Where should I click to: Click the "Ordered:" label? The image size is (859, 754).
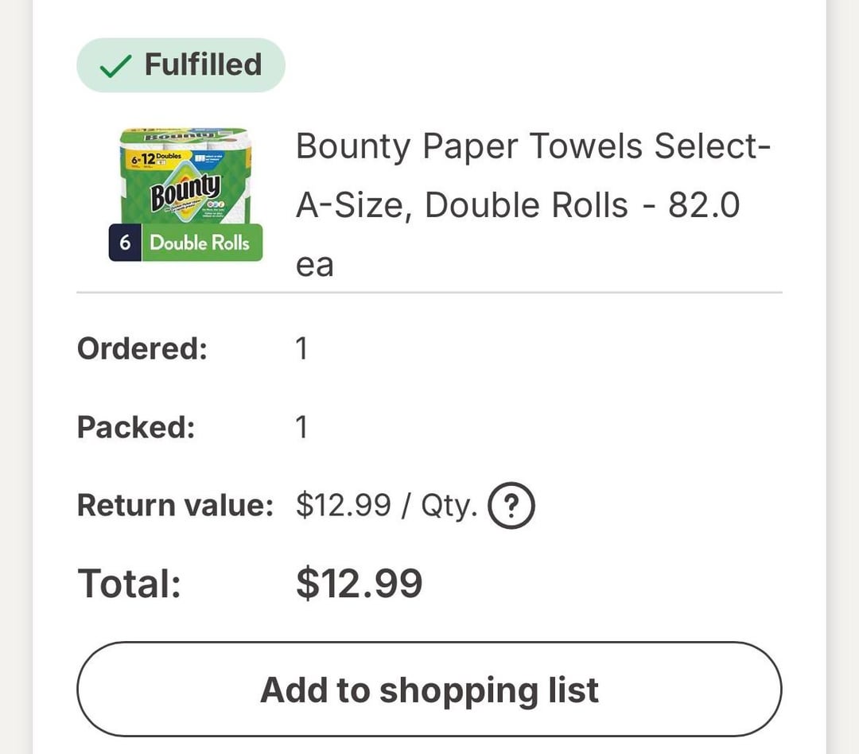pyautogui.click(x=142, y=348)
